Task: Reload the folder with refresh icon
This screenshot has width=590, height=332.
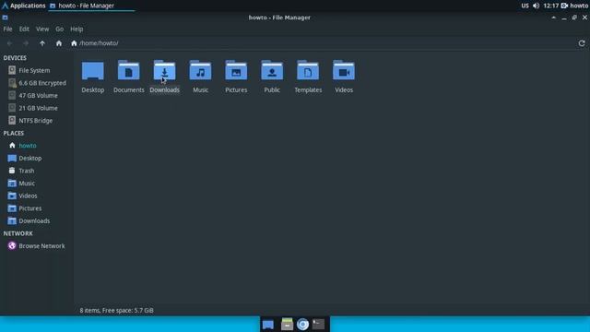Action: click(x=582, y=43)
